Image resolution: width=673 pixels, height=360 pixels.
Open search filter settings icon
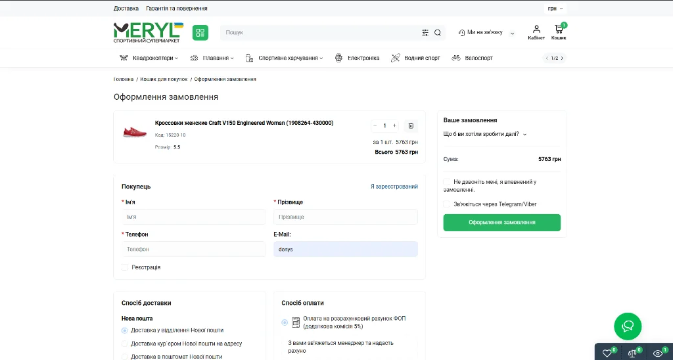click(x=425, y=33)
